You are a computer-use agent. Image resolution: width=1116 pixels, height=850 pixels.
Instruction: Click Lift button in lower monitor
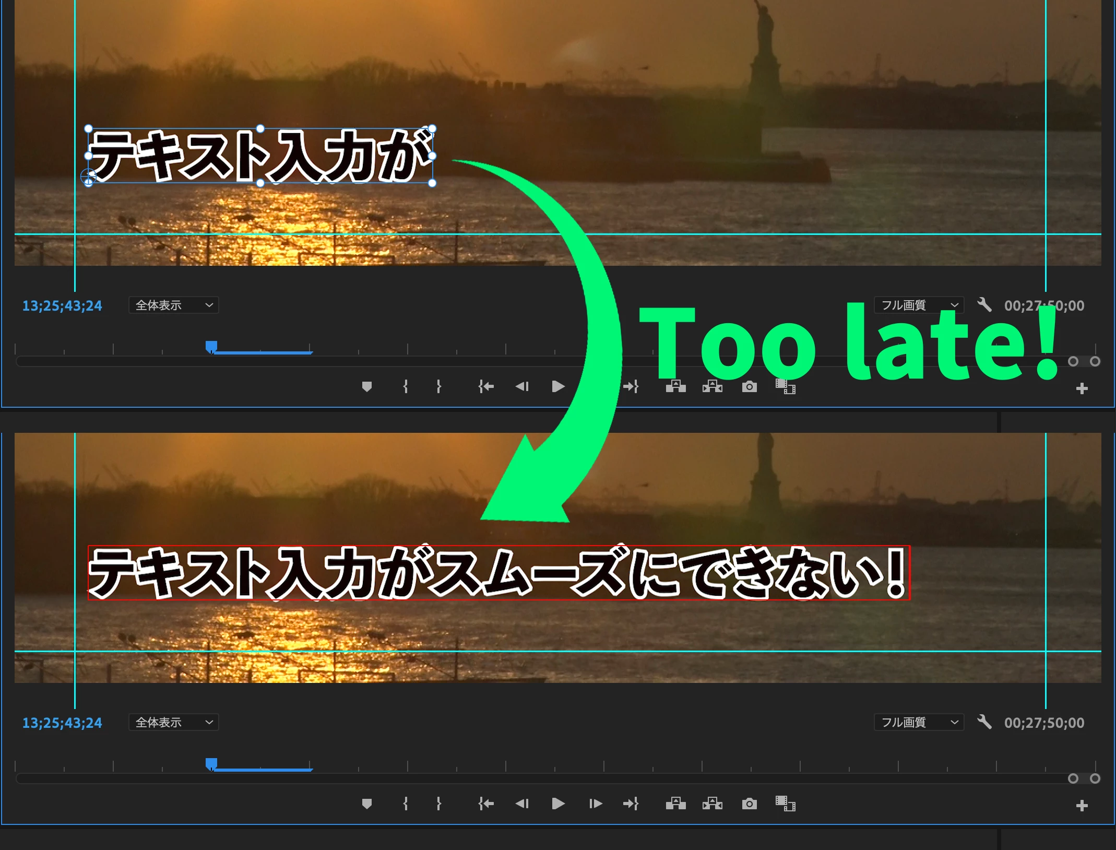pyautogui.click(x=675, y=804)
